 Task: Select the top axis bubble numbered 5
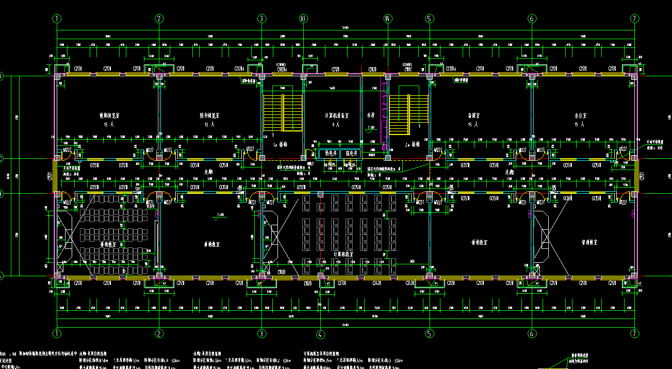[x=429, y=19]
